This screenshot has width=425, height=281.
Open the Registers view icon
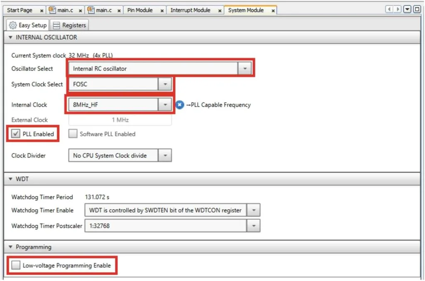[x=56, y=25]
